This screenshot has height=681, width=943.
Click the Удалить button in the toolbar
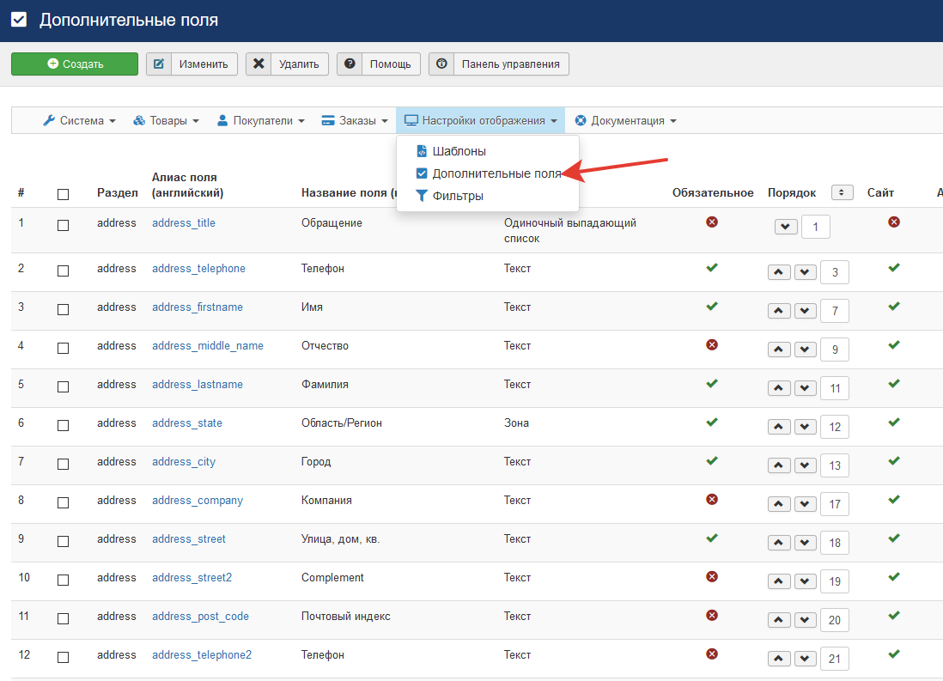click(287, 64)
